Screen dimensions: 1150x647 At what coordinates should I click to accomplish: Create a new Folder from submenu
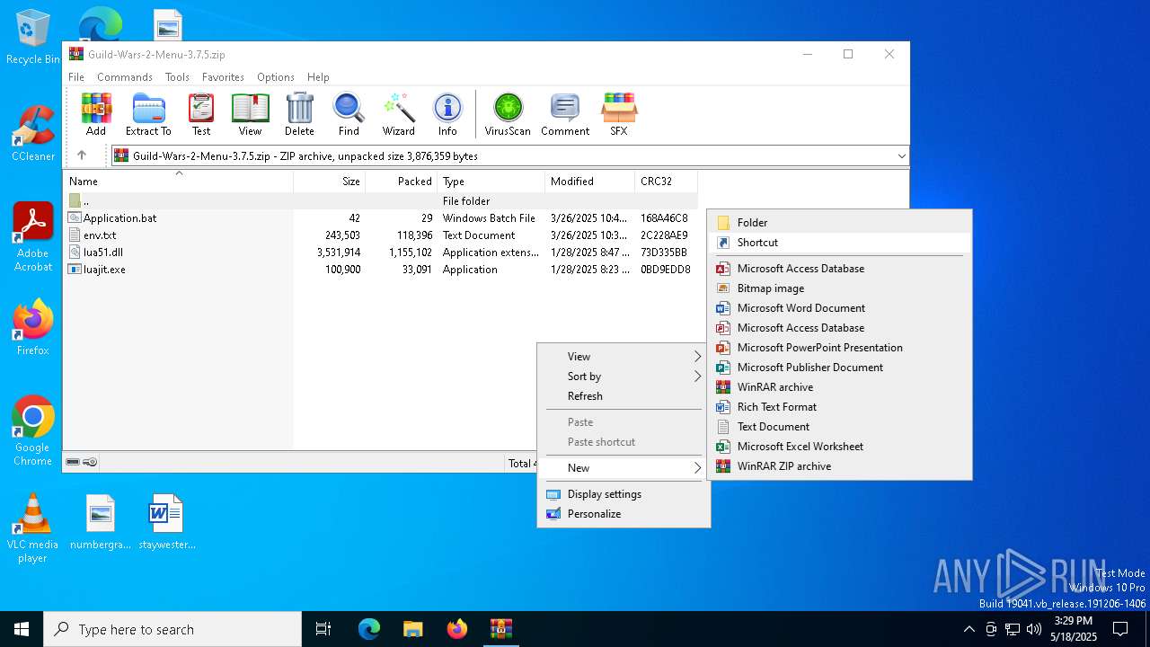(839, 223)
